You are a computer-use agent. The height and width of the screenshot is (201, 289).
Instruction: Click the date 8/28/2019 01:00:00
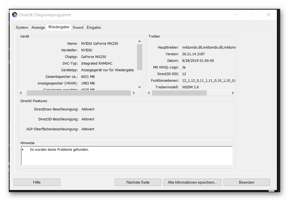pyautogui.click(x=198, y=61)
